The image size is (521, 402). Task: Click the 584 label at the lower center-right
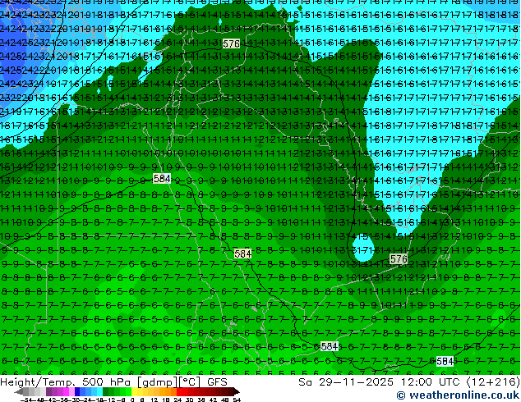(330, 347)
